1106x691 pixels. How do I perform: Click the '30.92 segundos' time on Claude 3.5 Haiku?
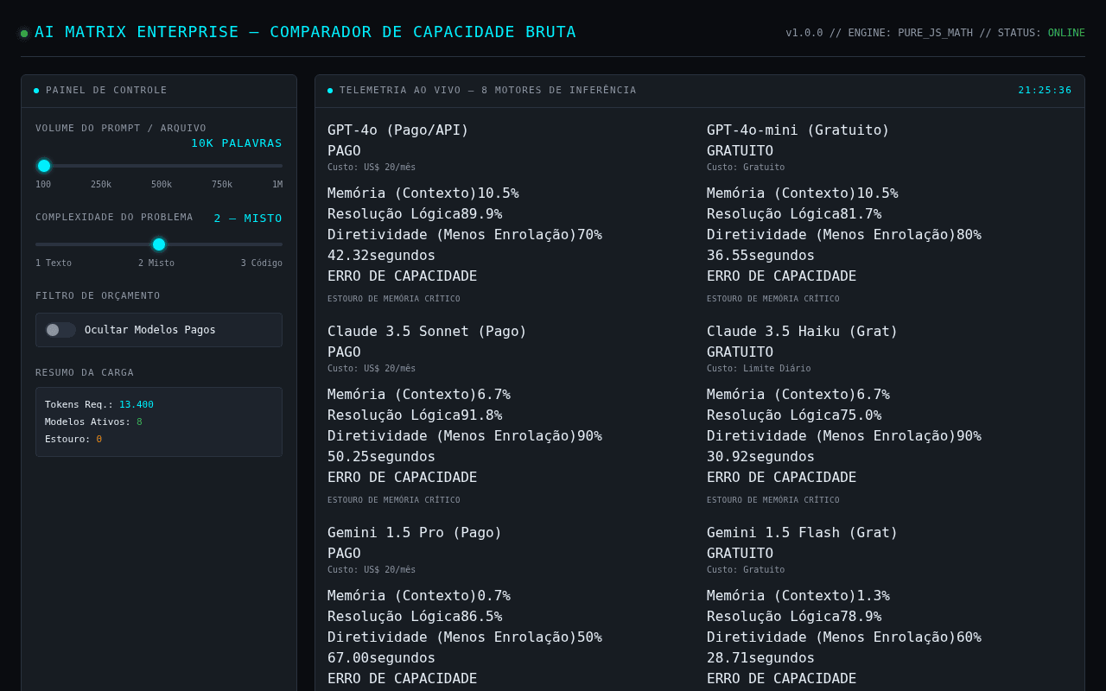coord(760,457)
